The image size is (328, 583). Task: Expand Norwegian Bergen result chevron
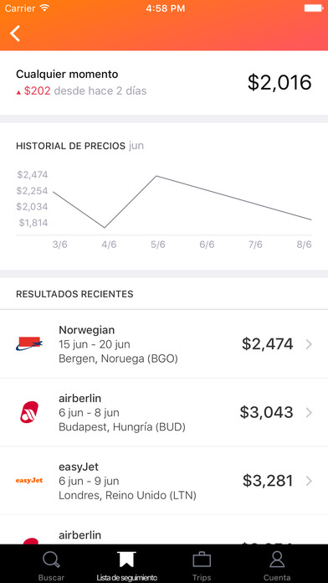pyautogui.click(x=309, y=344)
